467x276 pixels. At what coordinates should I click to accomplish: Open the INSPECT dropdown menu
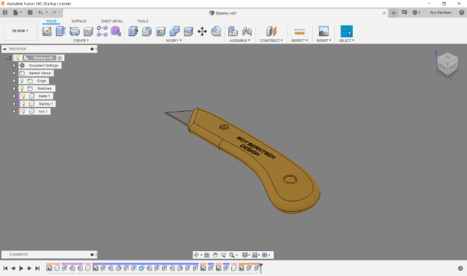(x=300, y=41)
